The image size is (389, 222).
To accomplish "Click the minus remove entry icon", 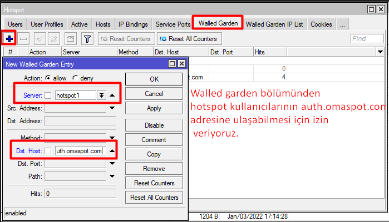I will click(x=23, y=39).
